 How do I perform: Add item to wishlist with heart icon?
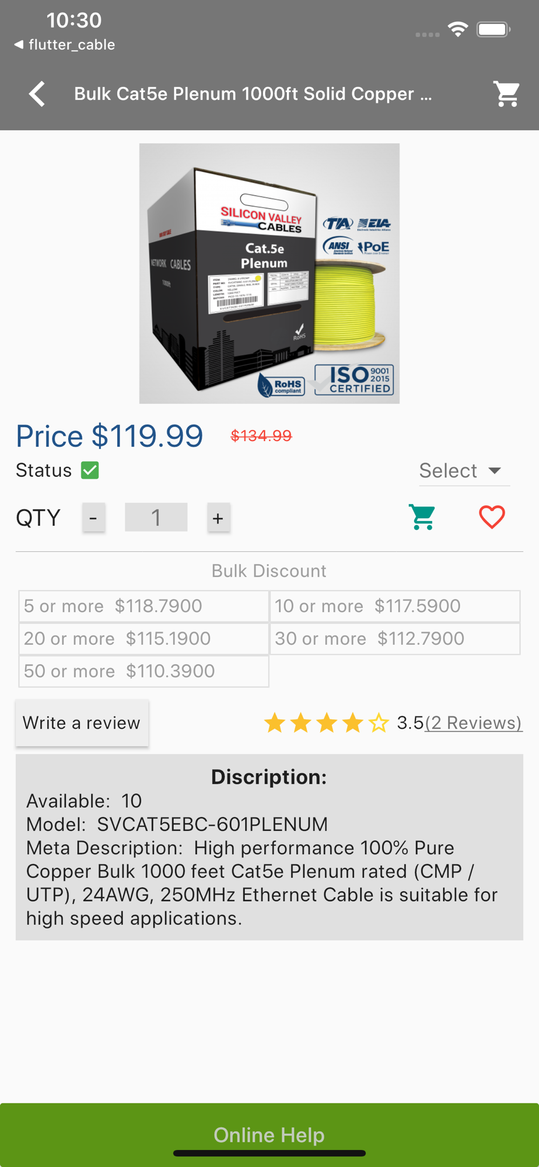[x=492, y=518]
